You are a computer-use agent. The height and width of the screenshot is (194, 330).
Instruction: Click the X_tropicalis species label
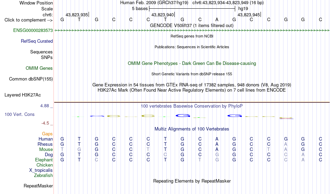point(41,170)
